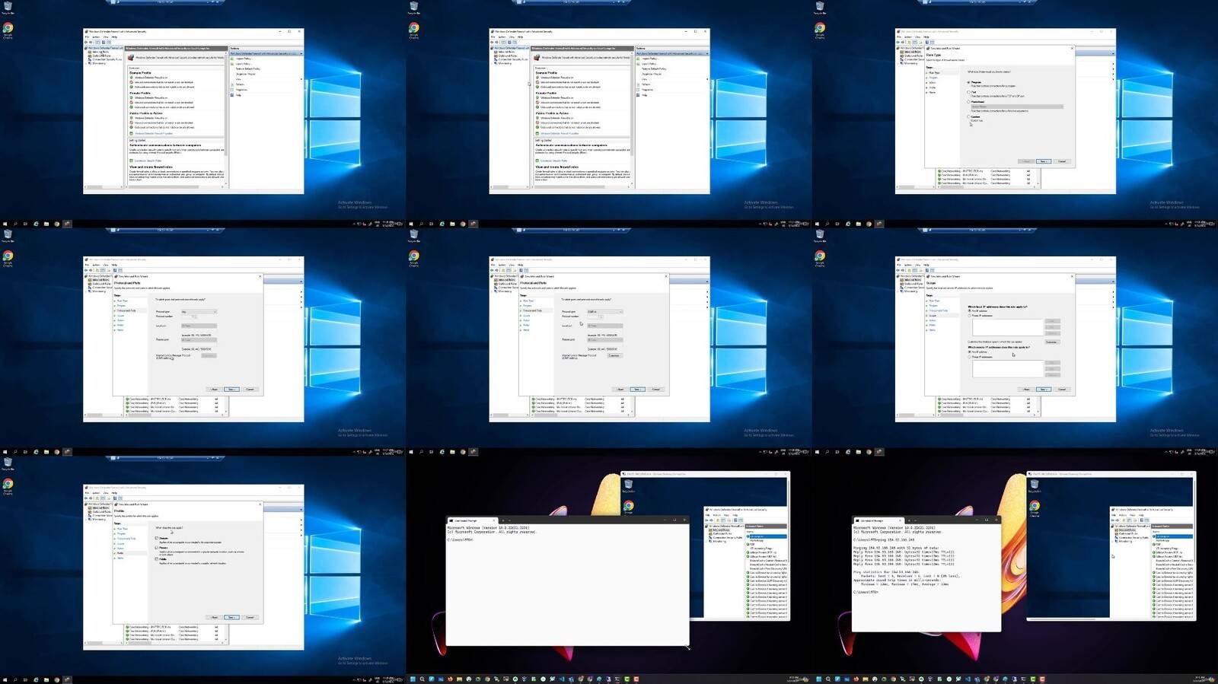Image resolution: width=1218 pixels, height=684 pixels.
Task: Click Next in the Rule Type wizard
Action: (1043, 161)
